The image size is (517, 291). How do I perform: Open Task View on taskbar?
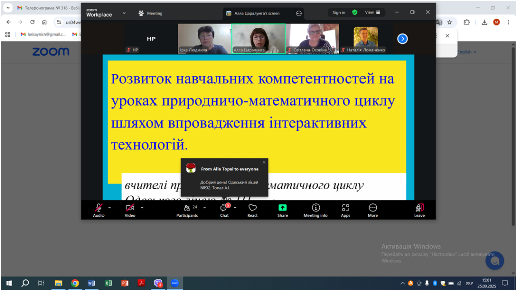point(41,283)
